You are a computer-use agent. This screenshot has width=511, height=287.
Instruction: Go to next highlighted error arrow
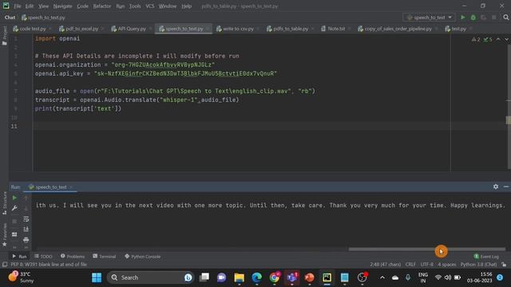(506, 39)
